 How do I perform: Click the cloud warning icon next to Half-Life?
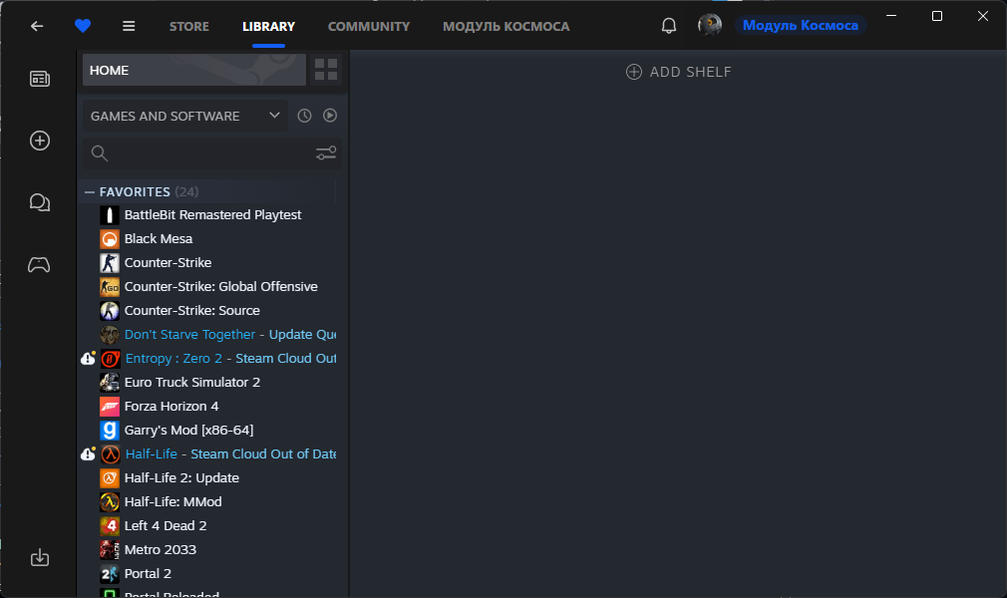pos(88,453)
